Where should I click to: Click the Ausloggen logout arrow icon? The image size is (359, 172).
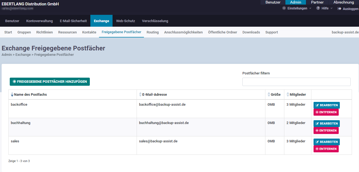click(339, 9)
